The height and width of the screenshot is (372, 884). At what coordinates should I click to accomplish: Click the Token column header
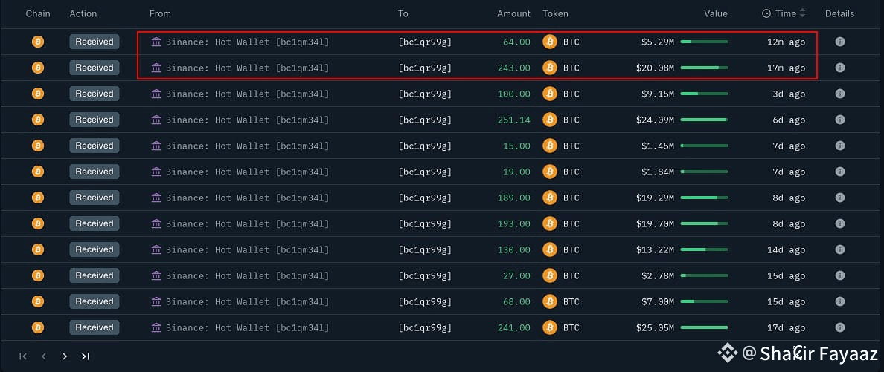555,13
